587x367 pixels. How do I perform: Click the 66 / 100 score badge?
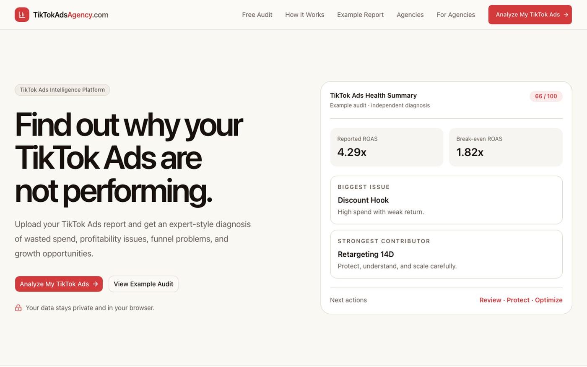tap(546, 96)
